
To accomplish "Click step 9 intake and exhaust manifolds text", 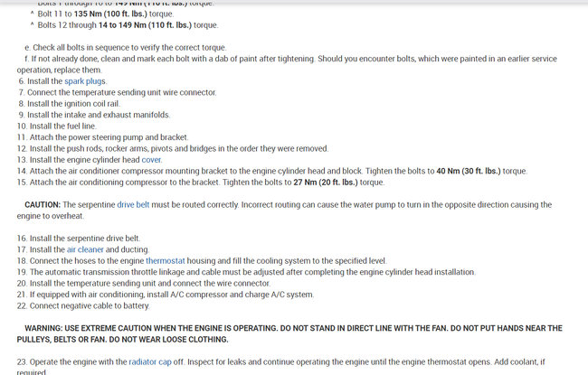I will point(100,115).
